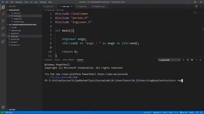Screen dimensions: 204x114
Task: Select rooster.exe in the folder tree
Action: tap(15, 45)
